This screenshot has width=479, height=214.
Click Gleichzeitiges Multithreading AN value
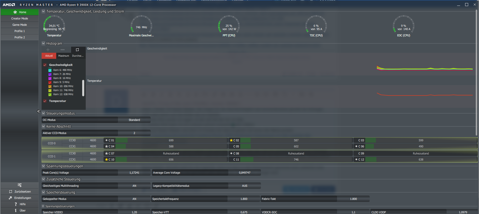134,186
